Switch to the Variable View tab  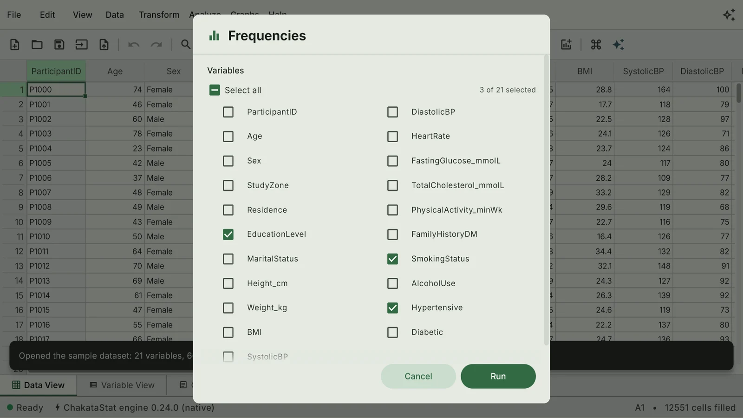(122, 385)
